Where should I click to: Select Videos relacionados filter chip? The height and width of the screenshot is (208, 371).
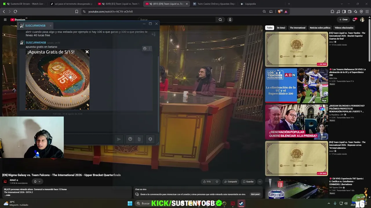(344, 28)
